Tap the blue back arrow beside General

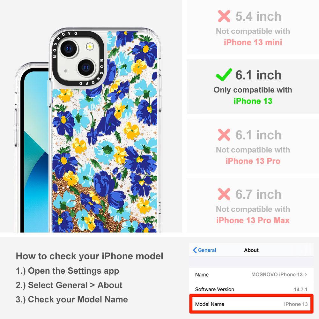click(x=195, y=250)
